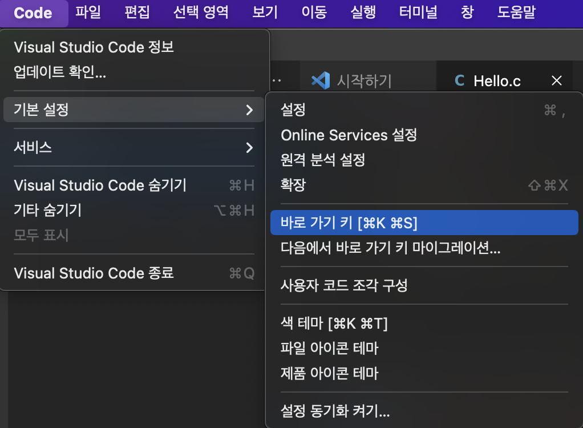Click the C file icon on Hello.c tab
Viewport: 583px width, 428px height.
pos(460,80)
